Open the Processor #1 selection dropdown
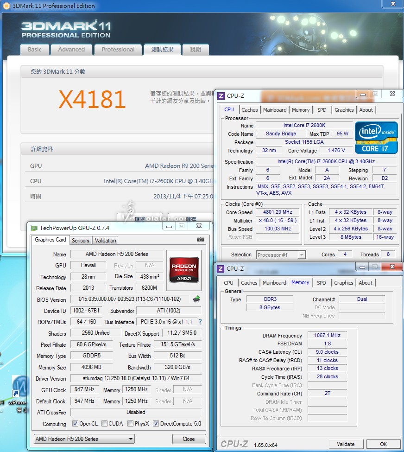This screenshot has width=404, height=452. [x=281, y=255]
